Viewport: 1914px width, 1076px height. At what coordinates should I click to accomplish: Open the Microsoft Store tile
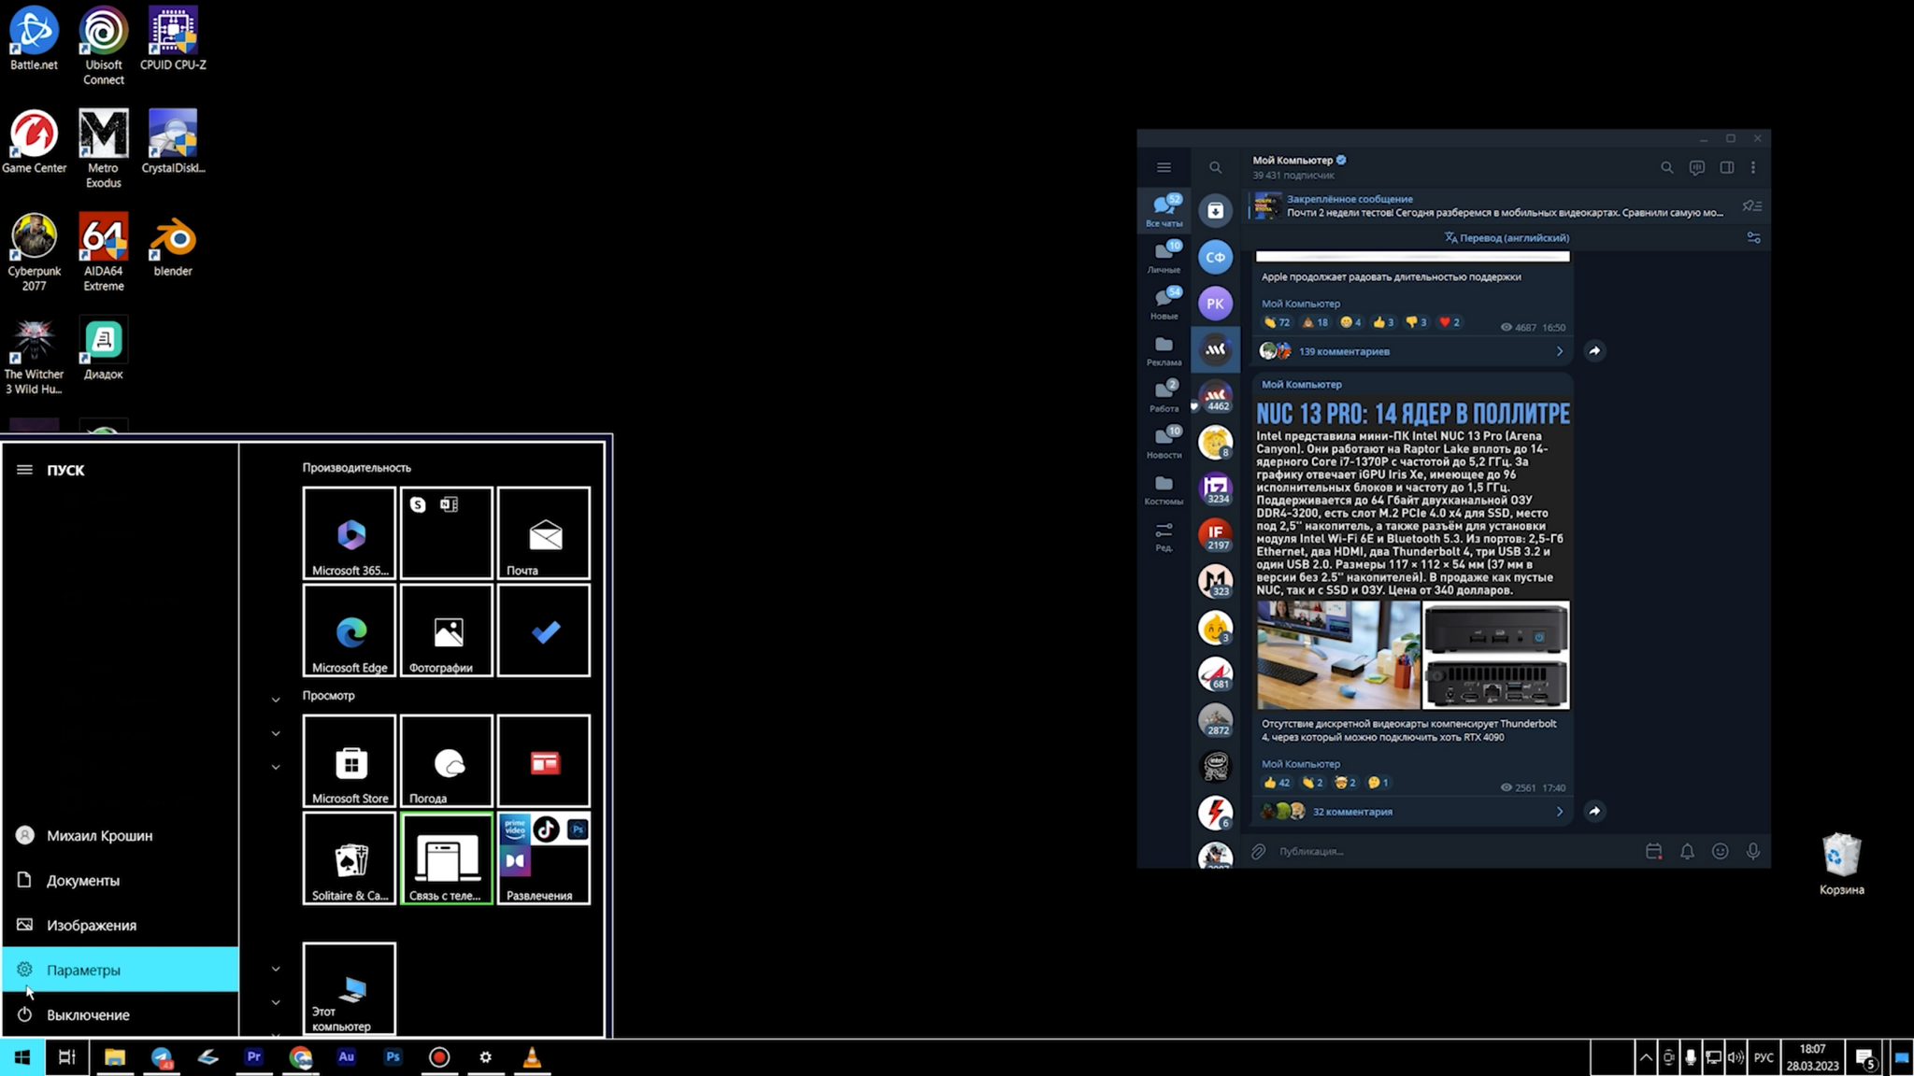click(x=350, y=760)
